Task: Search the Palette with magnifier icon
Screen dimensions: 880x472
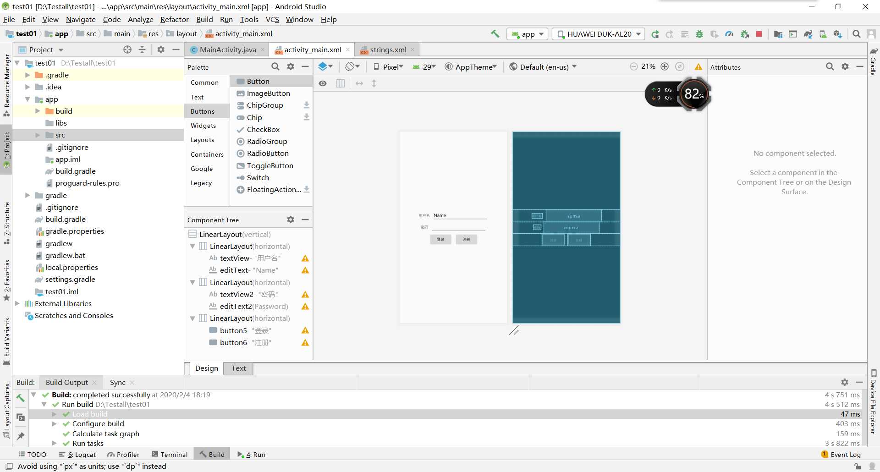Action: point(275,67)
